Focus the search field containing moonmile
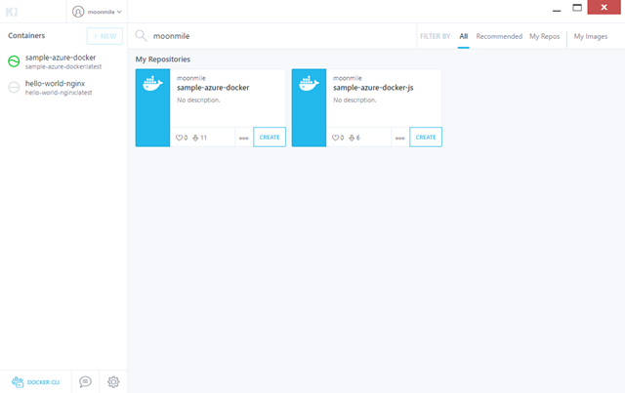625x393 pixels. (x=273, y=36)
